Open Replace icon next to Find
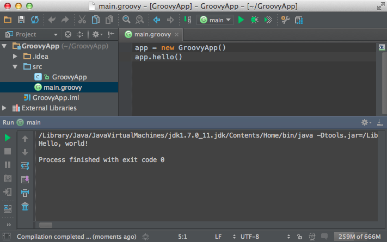Viewport: 387px width, 242px height. pyautogui.click(x=140, y=20)
